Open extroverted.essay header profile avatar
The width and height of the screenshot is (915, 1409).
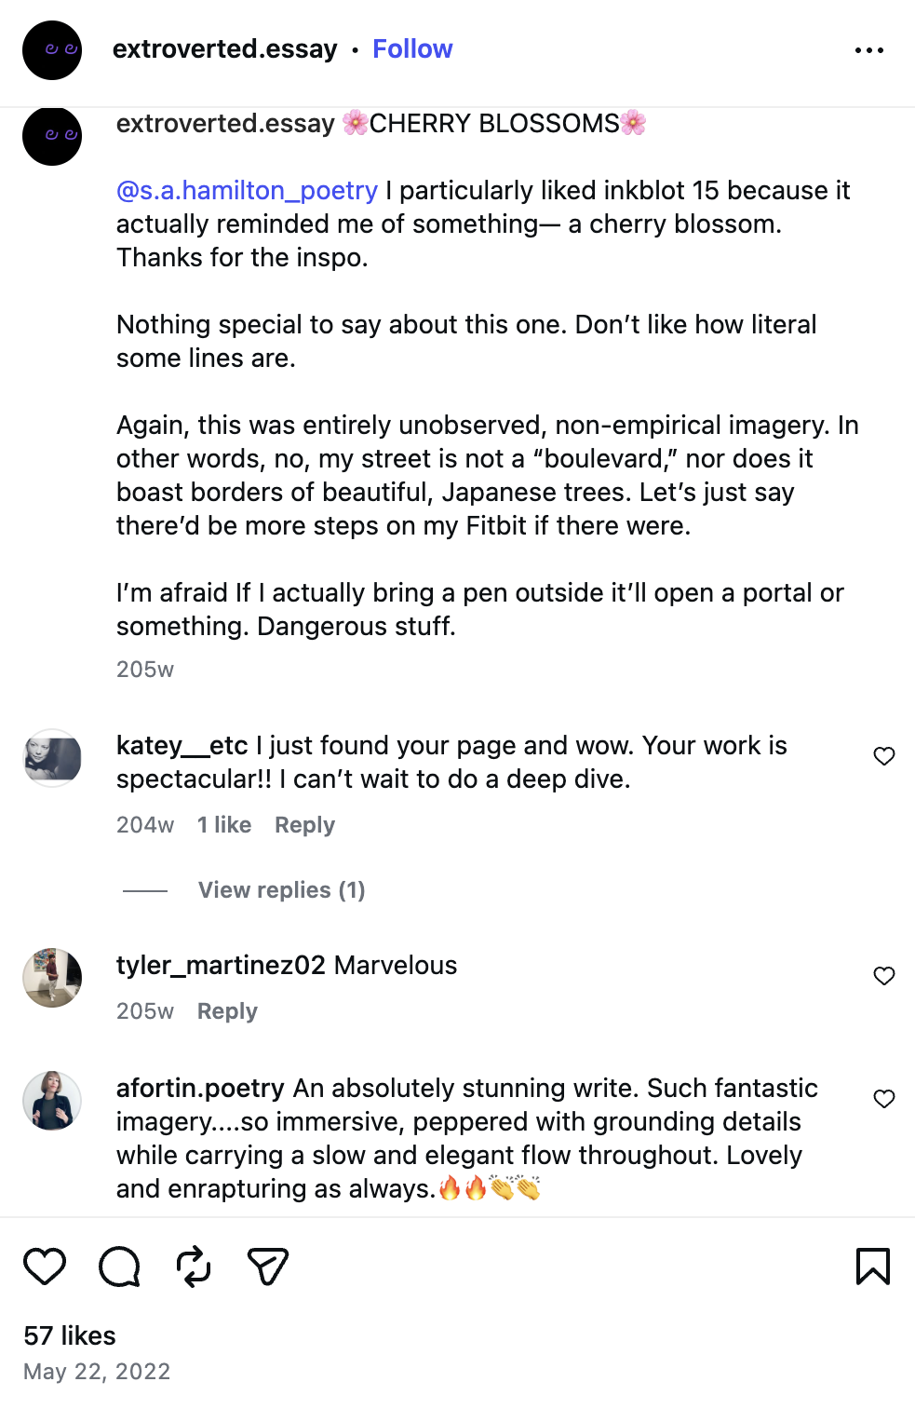click(52, 50)
